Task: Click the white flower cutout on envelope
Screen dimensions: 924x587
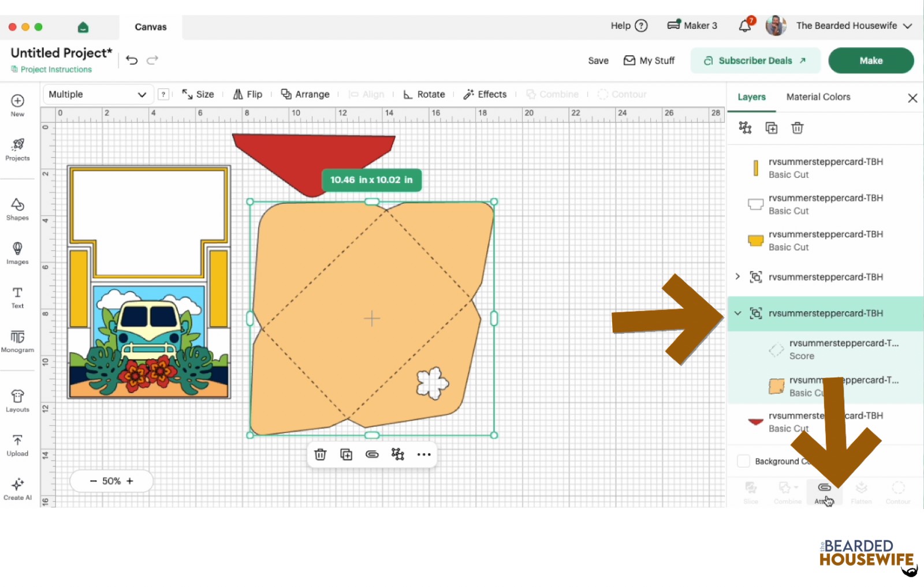Action: pos(433,383)
